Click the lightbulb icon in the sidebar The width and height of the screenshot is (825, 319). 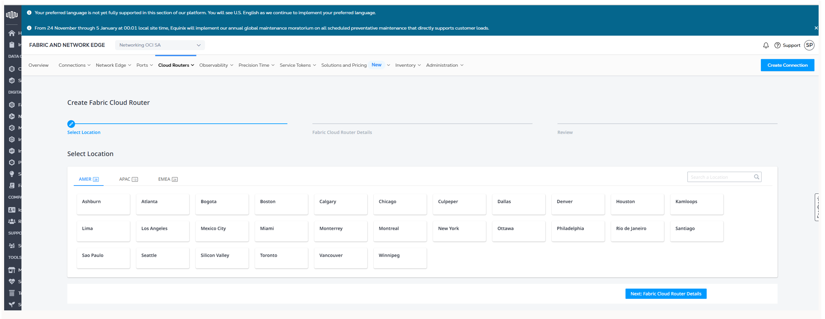click(12, 174)
